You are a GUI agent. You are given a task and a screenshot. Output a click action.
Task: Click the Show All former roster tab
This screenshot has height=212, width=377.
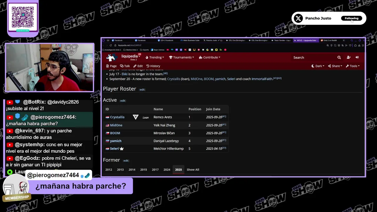pos(193,170)
